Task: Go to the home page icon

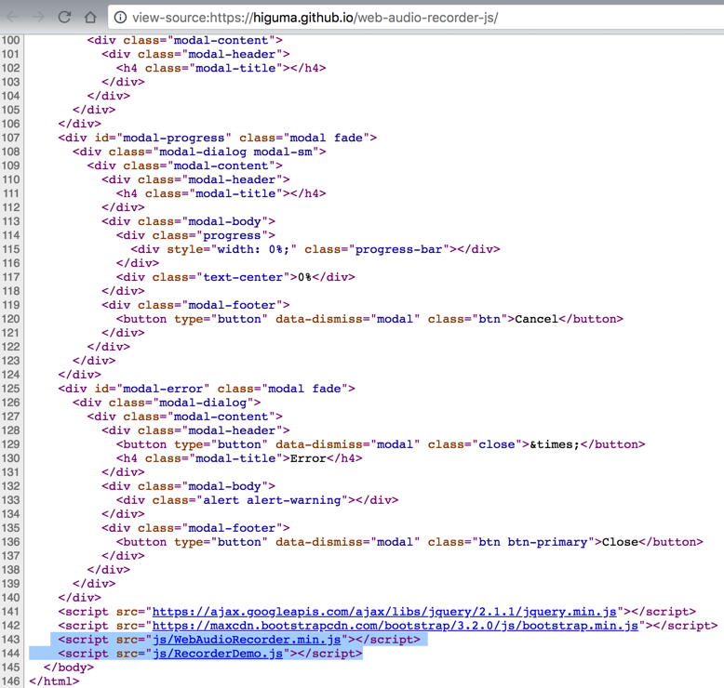Action: 90,17
